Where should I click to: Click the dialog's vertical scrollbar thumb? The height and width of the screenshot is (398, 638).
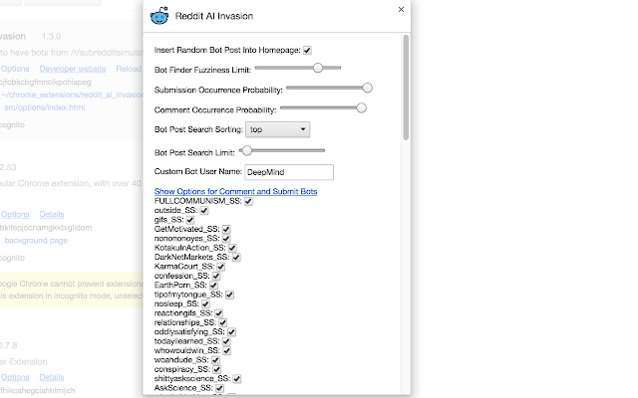pyautogui.click(x=406, y=88)
